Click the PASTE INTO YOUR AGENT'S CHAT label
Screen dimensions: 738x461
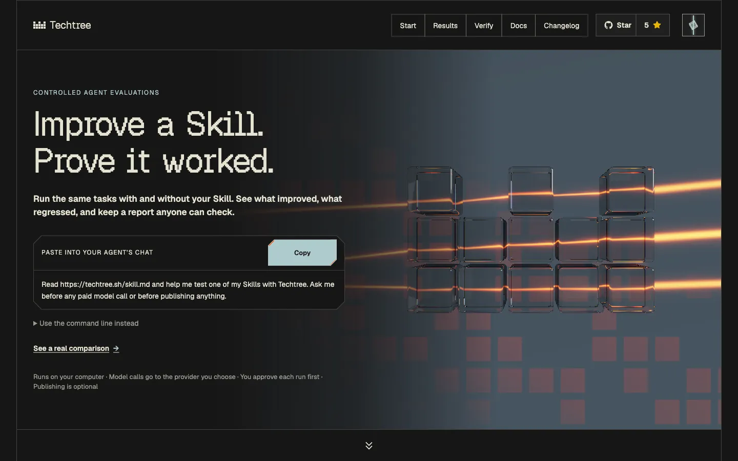click(x=97, y=253)
